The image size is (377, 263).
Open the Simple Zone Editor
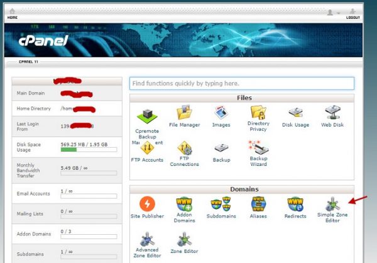click(332, 204)
